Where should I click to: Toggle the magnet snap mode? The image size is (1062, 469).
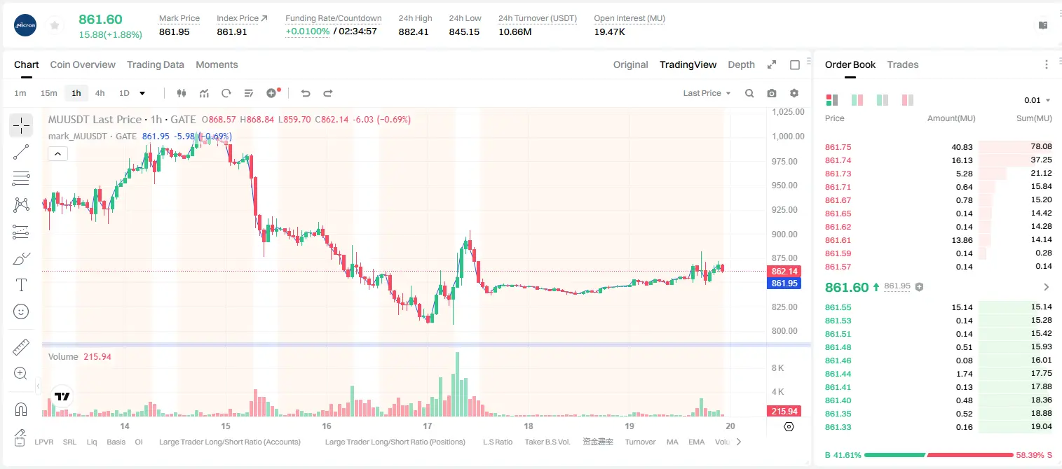(x=21, y=409)
